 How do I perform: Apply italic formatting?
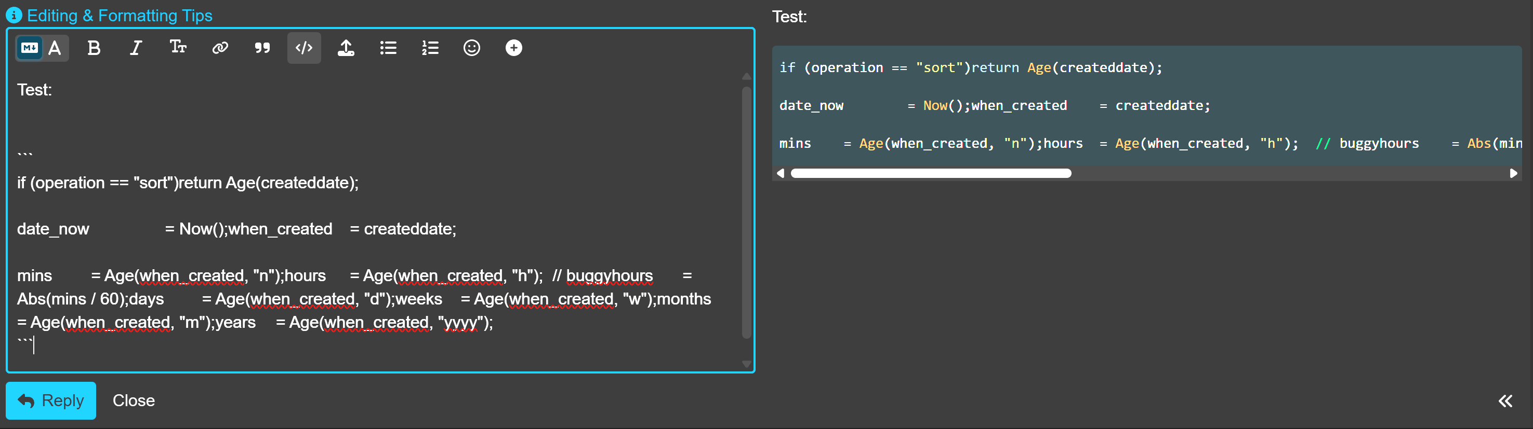click(136, 48)
